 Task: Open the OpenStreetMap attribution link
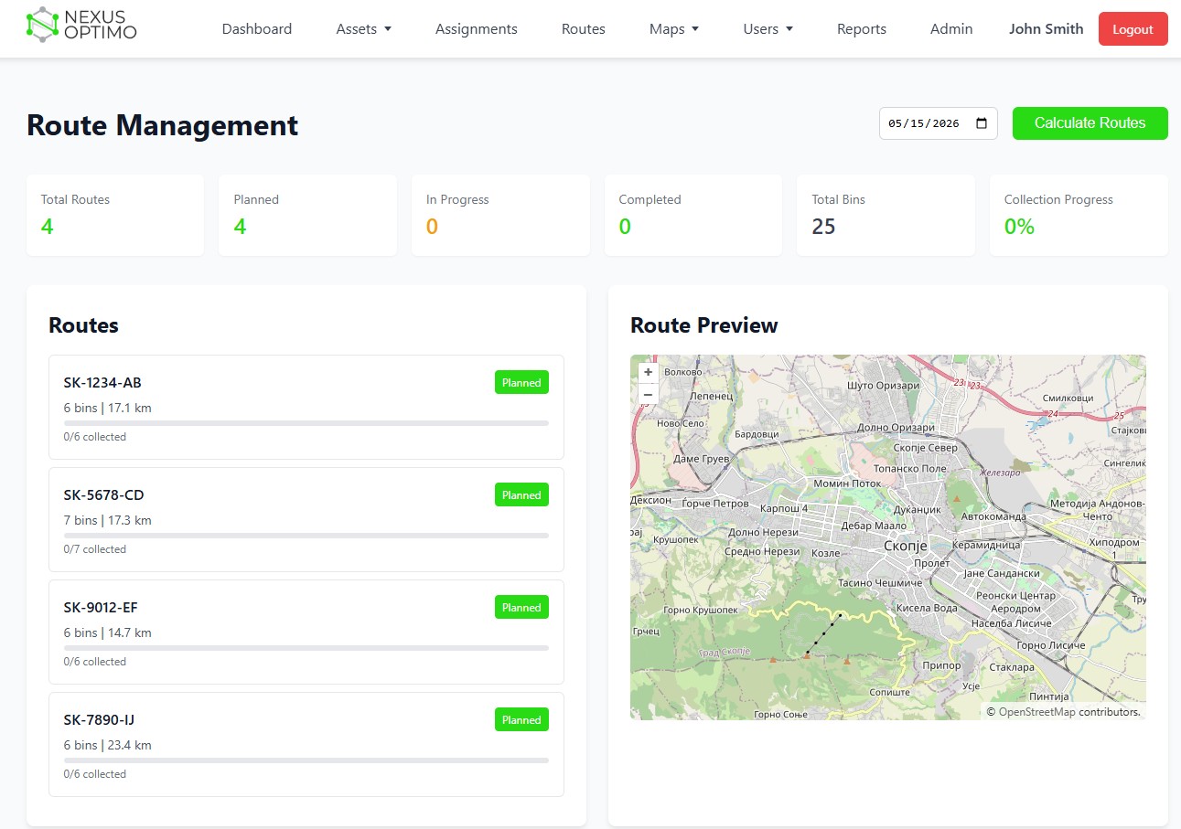1036,712
